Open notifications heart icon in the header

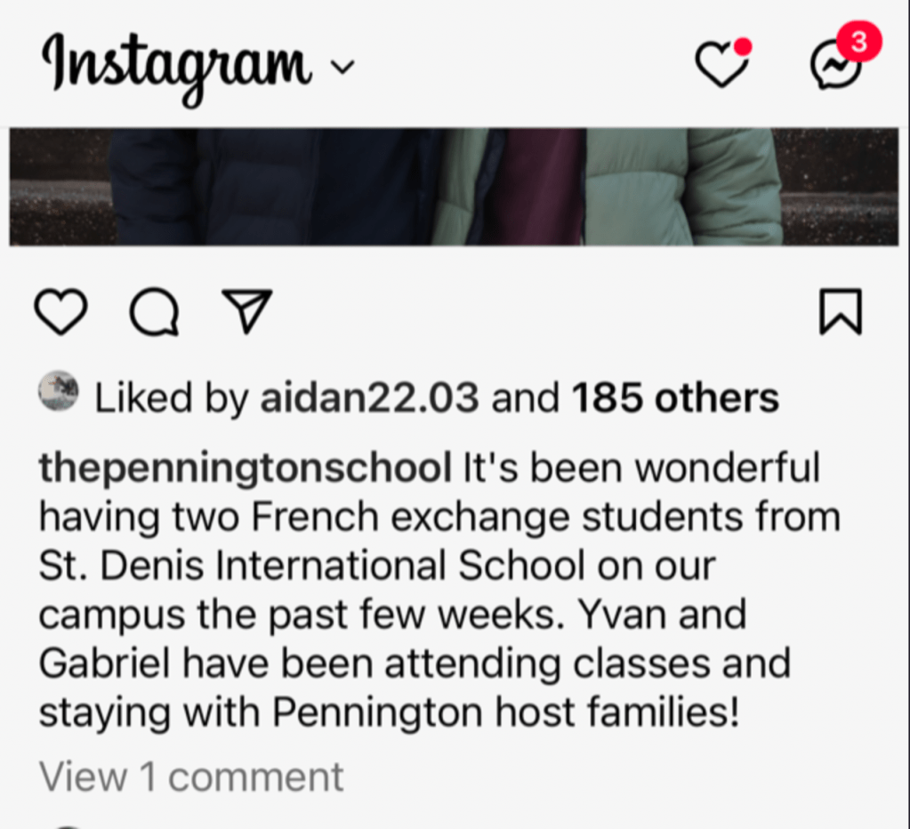[x=721, y=65]
